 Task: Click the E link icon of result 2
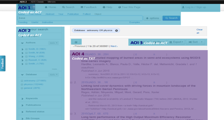point(136,82)
